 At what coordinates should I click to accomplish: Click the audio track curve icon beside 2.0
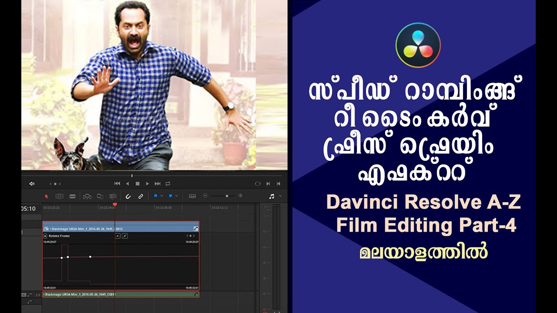(x=30, y=295)
